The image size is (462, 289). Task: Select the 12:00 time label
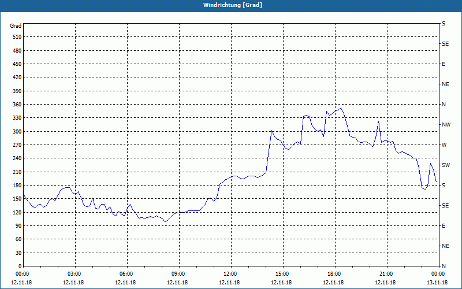[x=230, y=274]
